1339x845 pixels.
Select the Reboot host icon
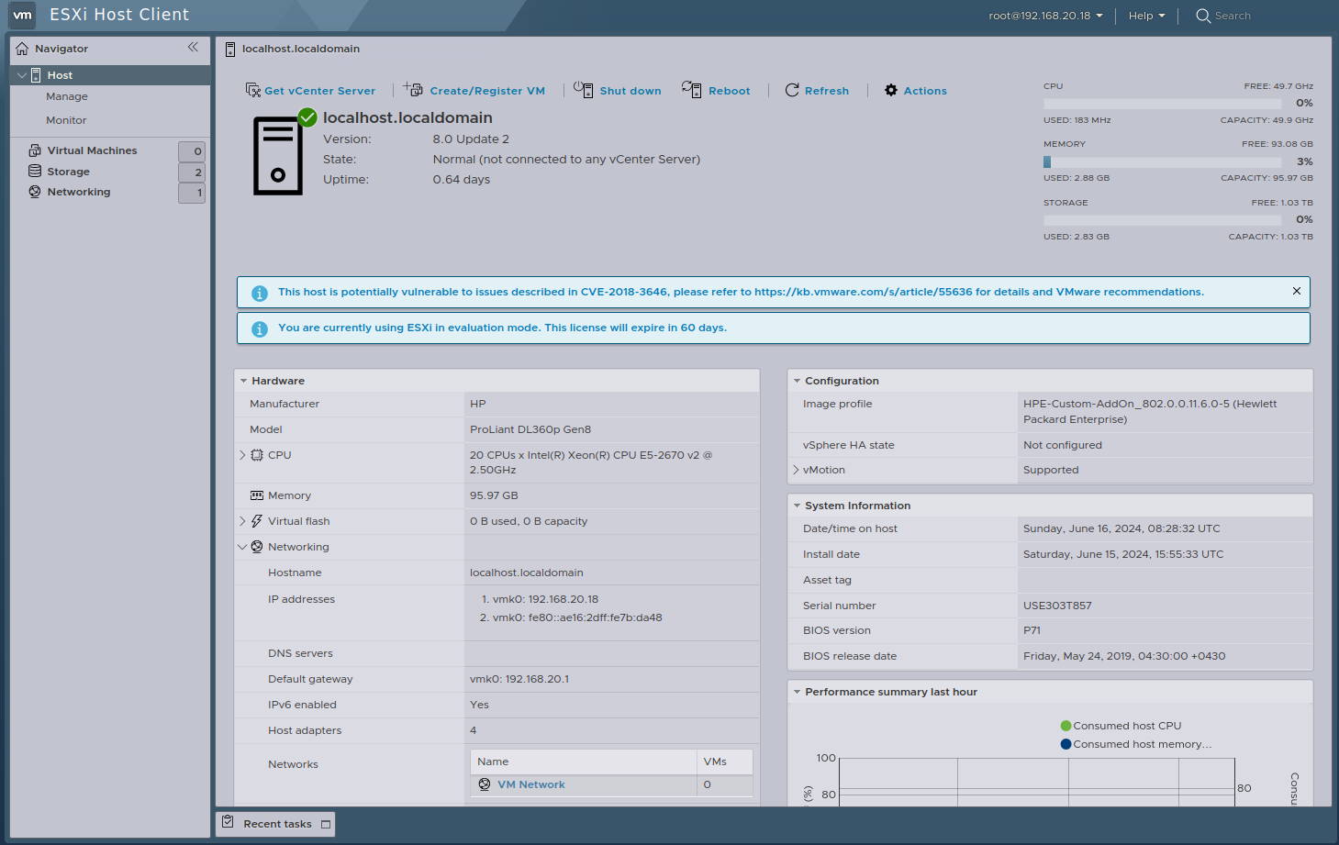click(x=689, y=89)
